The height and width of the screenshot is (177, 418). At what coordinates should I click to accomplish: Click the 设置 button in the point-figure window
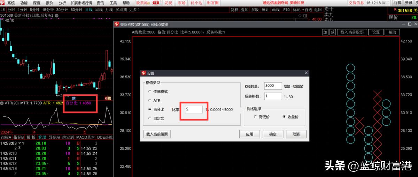[x=376, y=32]
